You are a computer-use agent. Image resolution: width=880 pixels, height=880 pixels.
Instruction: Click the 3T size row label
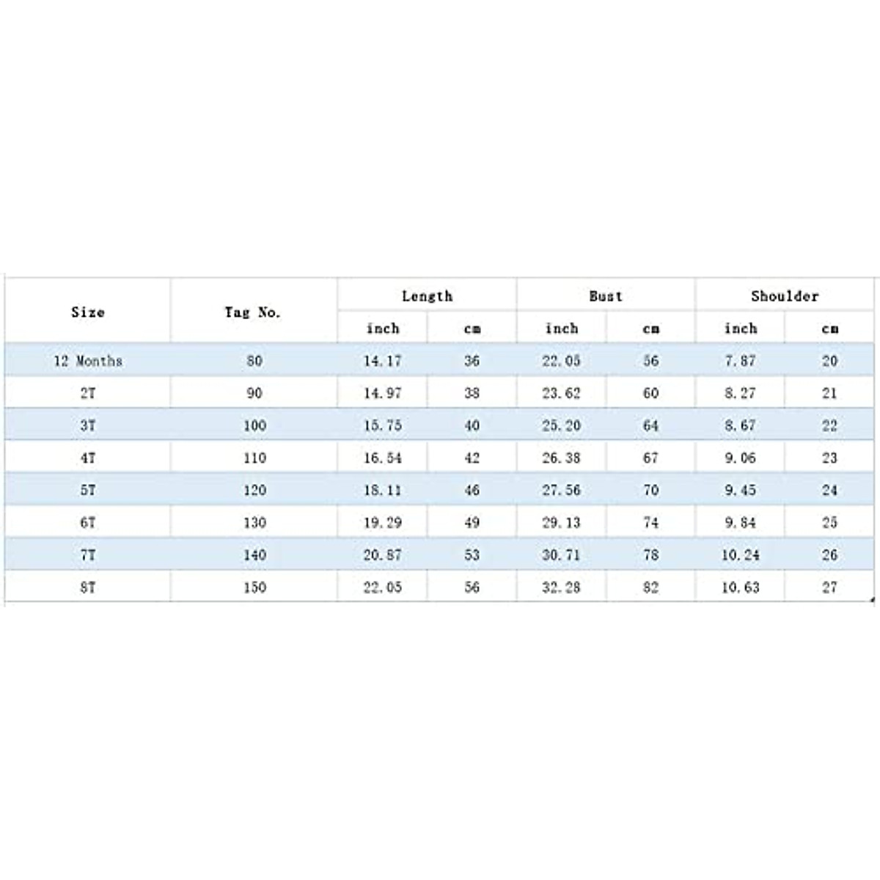tap(88, 425)
